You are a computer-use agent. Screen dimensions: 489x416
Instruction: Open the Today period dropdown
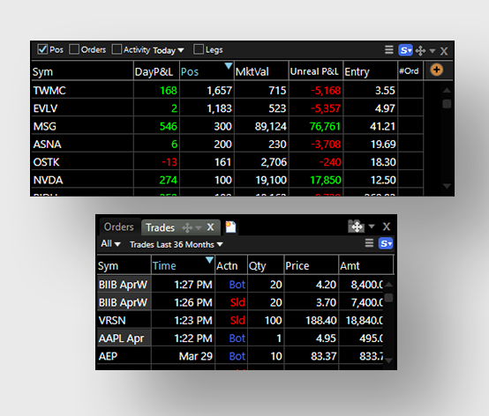[x=169, y=50]
